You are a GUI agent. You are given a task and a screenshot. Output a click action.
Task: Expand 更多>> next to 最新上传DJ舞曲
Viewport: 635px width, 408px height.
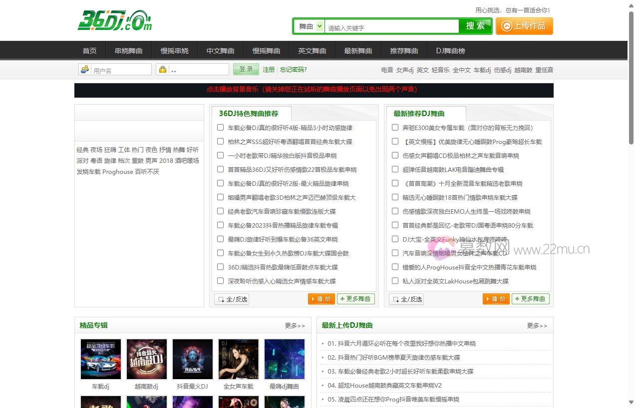(x=536, y=325)
